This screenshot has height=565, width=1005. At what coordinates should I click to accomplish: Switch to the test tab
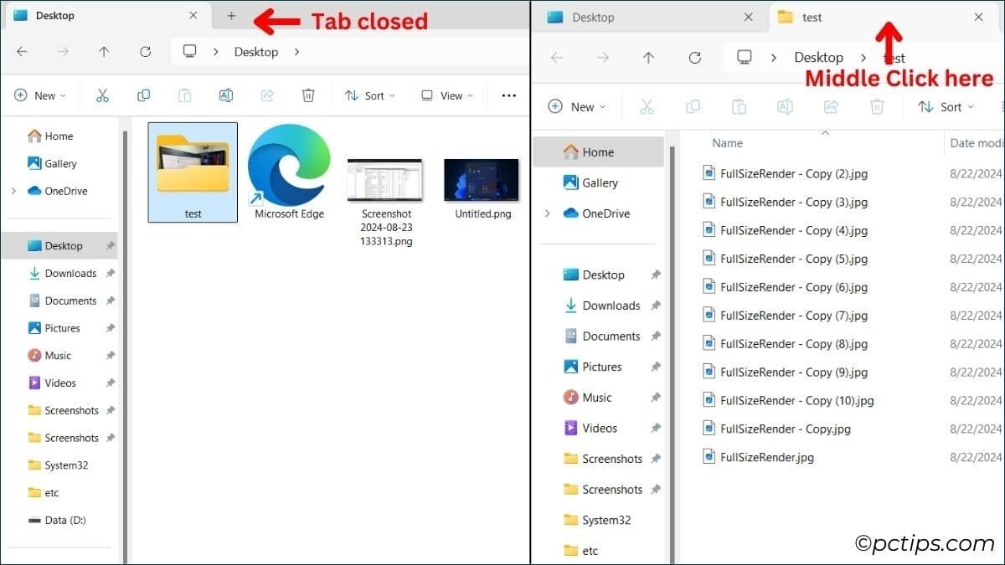tap(811, 17)
